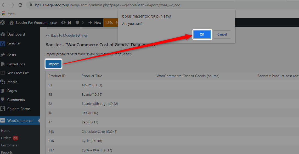The width and height of the screenshot is (299, 154).
Task: Click the LiveSite icon in sidebar
Action: [3, 43]
